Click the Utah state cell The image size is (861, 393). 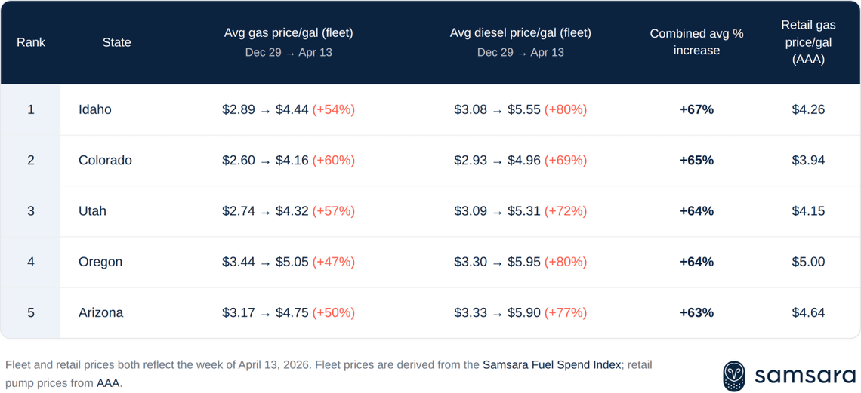tap(92, 211)
